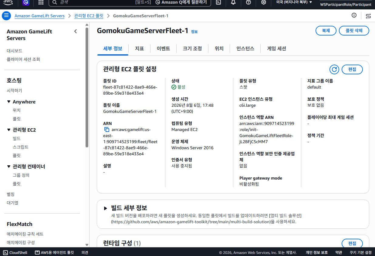Collapse the 관리형 EC2 sidebar section
The height and width of the screenshot is (256, 375).
tap(9, 130)
